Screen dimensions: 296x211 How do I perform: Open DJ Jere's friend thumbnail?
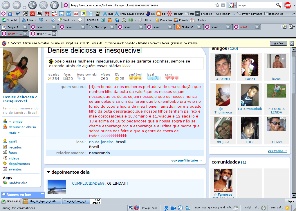(276, 124)
